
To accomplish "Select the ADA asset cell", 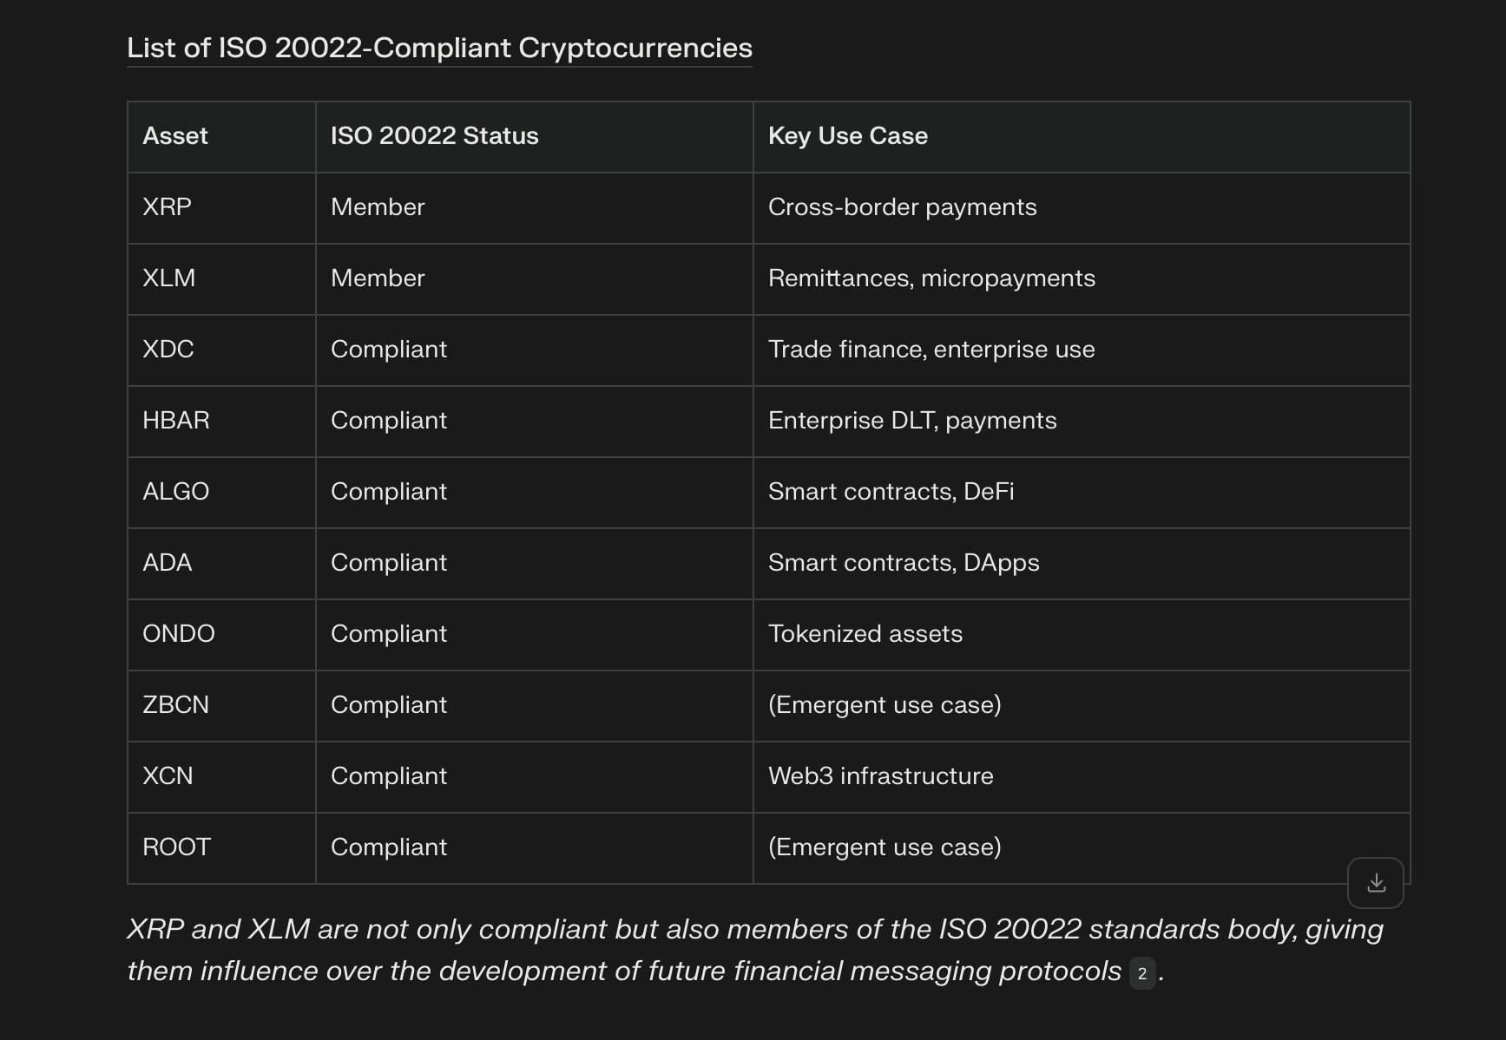I will click(221, 564).
